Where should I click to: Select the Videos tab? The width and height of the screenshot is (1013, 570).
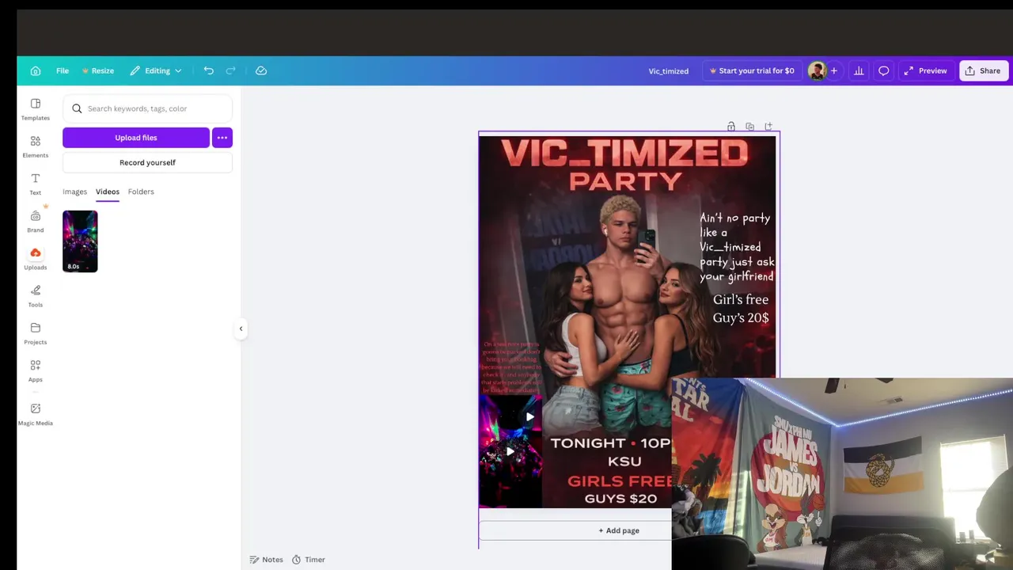108,192
